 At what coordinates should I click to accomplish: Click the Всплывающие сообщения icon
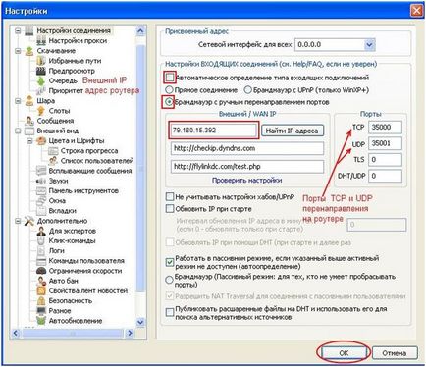tap(41, 171)
